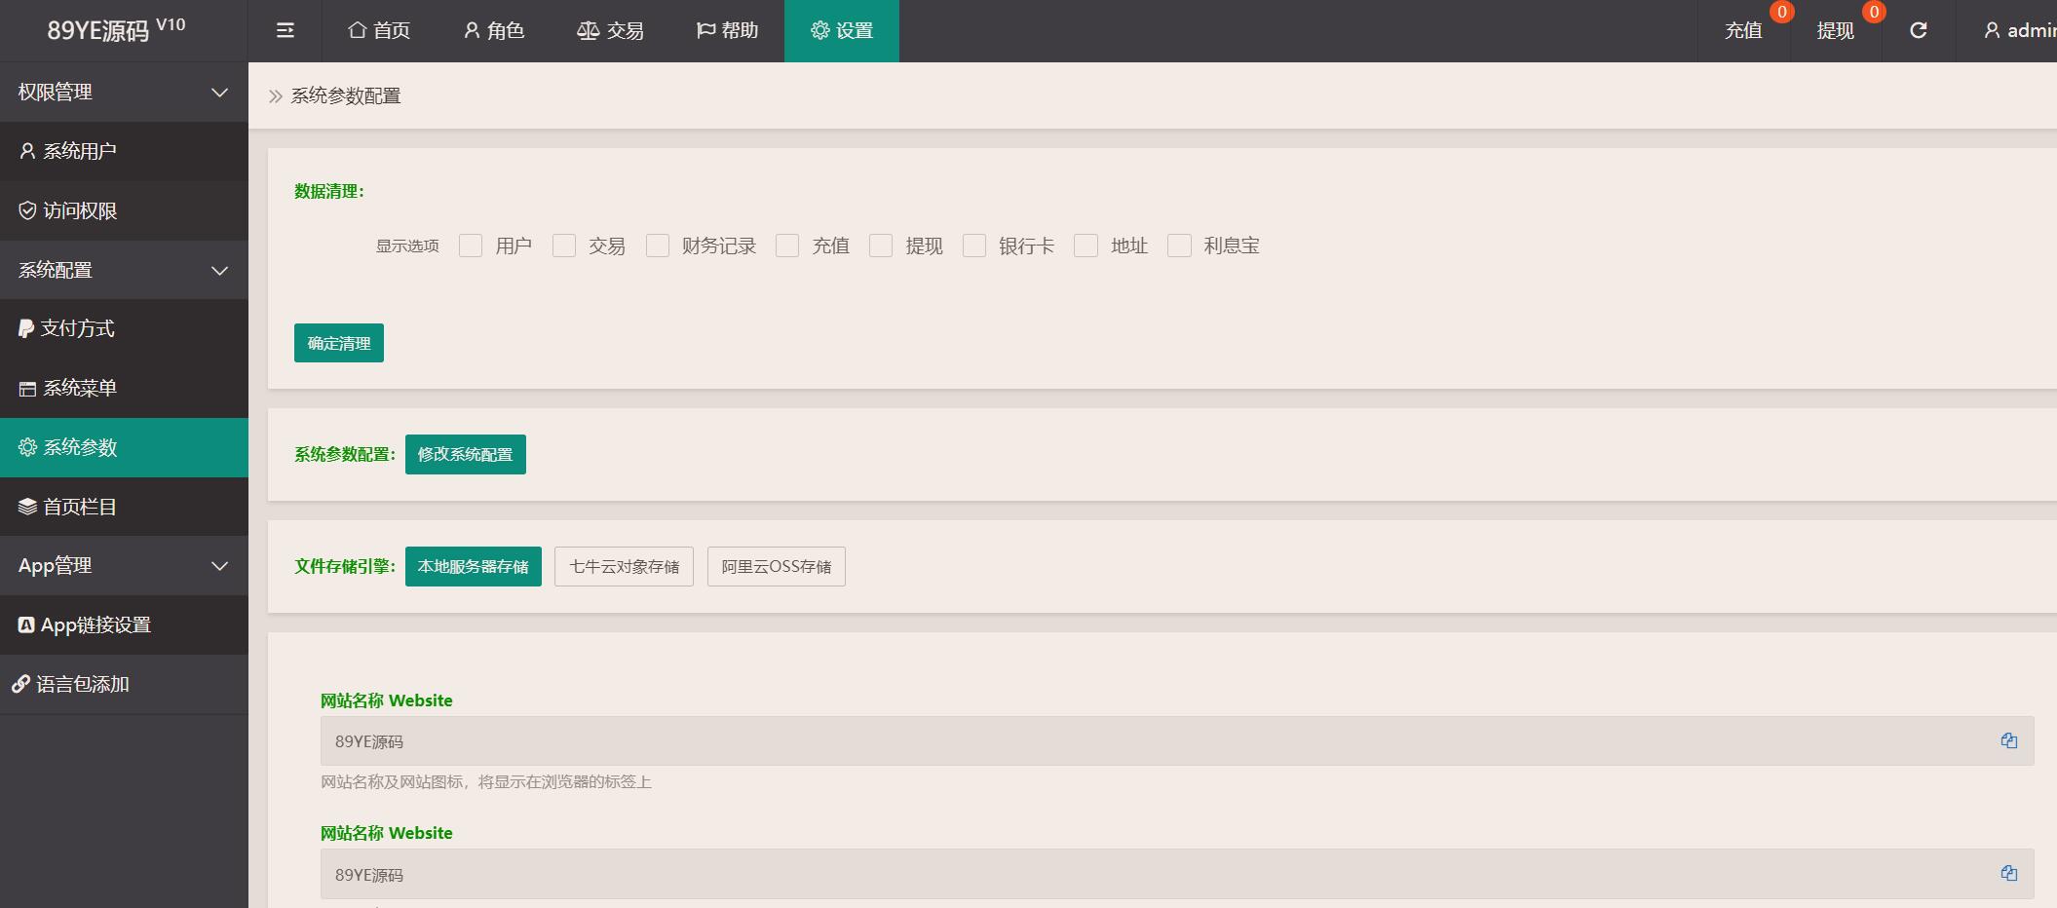Check the 充值 checkbox
2057x908 pixels.
click(787, 246)
